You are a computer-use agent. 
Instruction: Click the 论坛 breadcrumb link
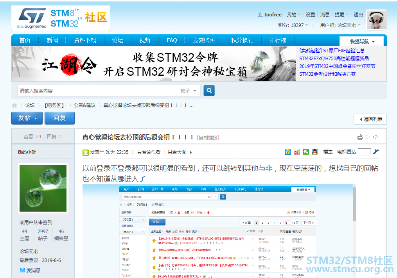point(30,105)
